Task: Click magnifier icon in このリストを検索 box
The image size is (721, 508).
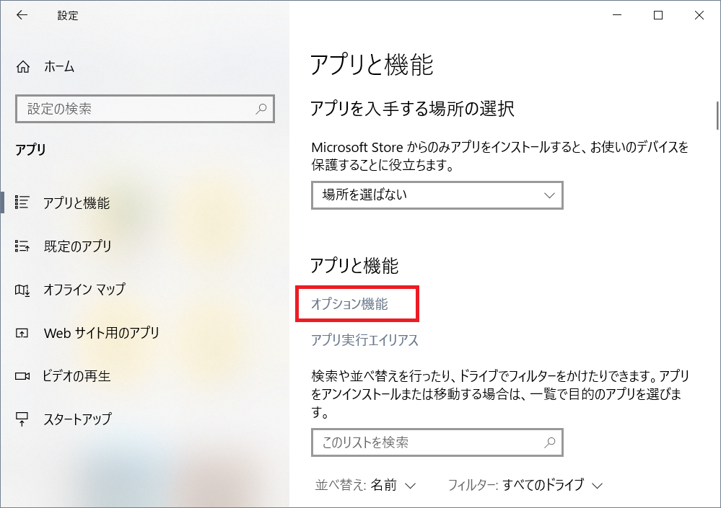Action: pyautogui.click(x=549, y=442)
